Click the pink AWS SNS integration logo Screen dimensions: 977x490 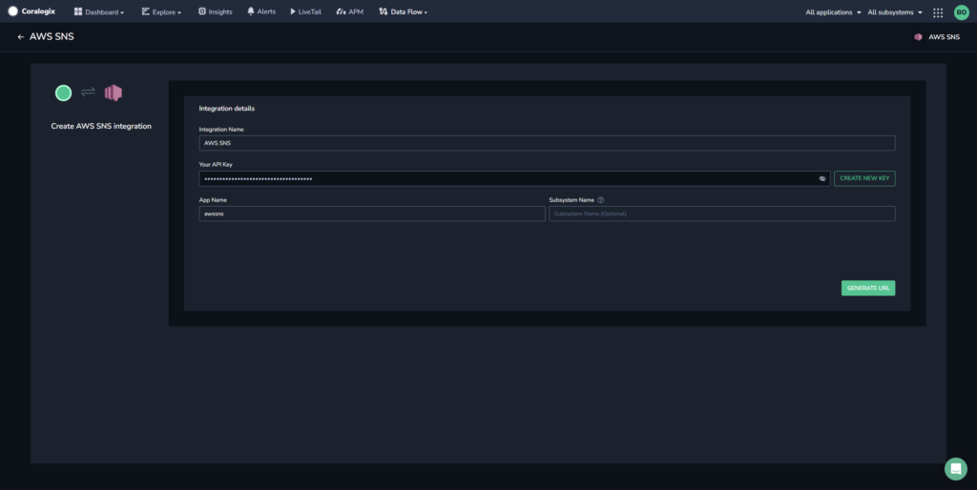tap(114, 92)
